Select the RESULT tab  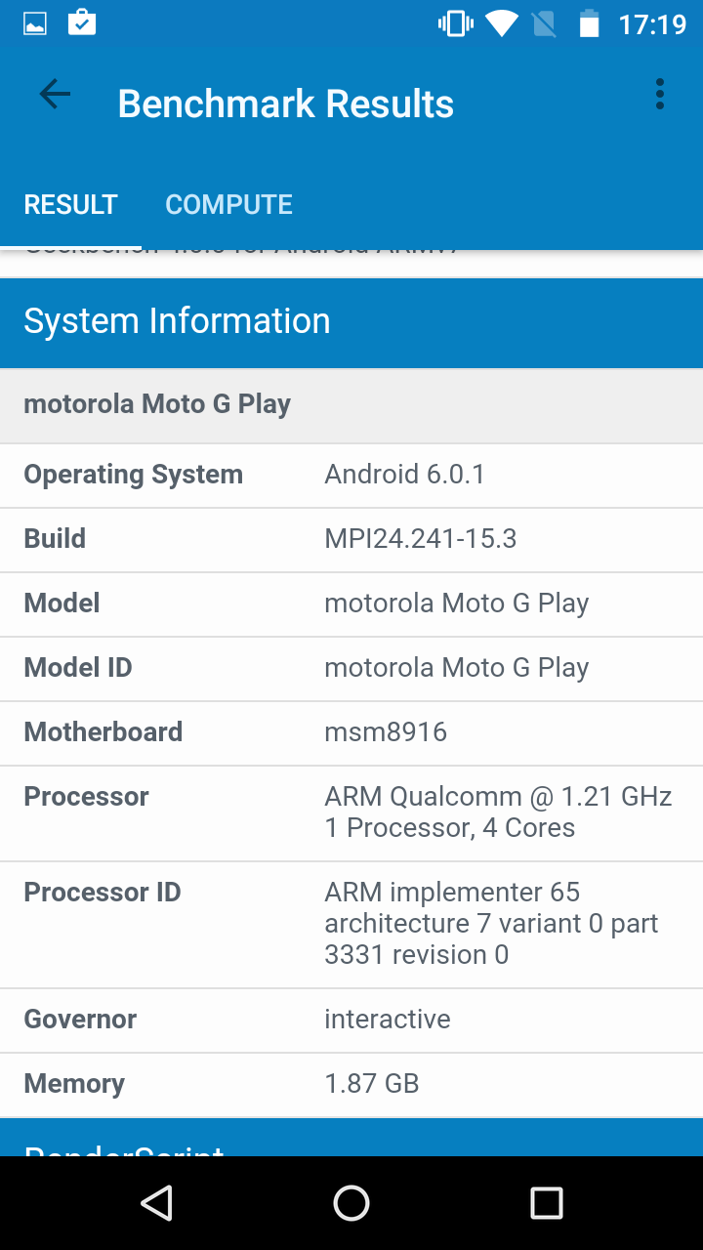pos(70,204)
